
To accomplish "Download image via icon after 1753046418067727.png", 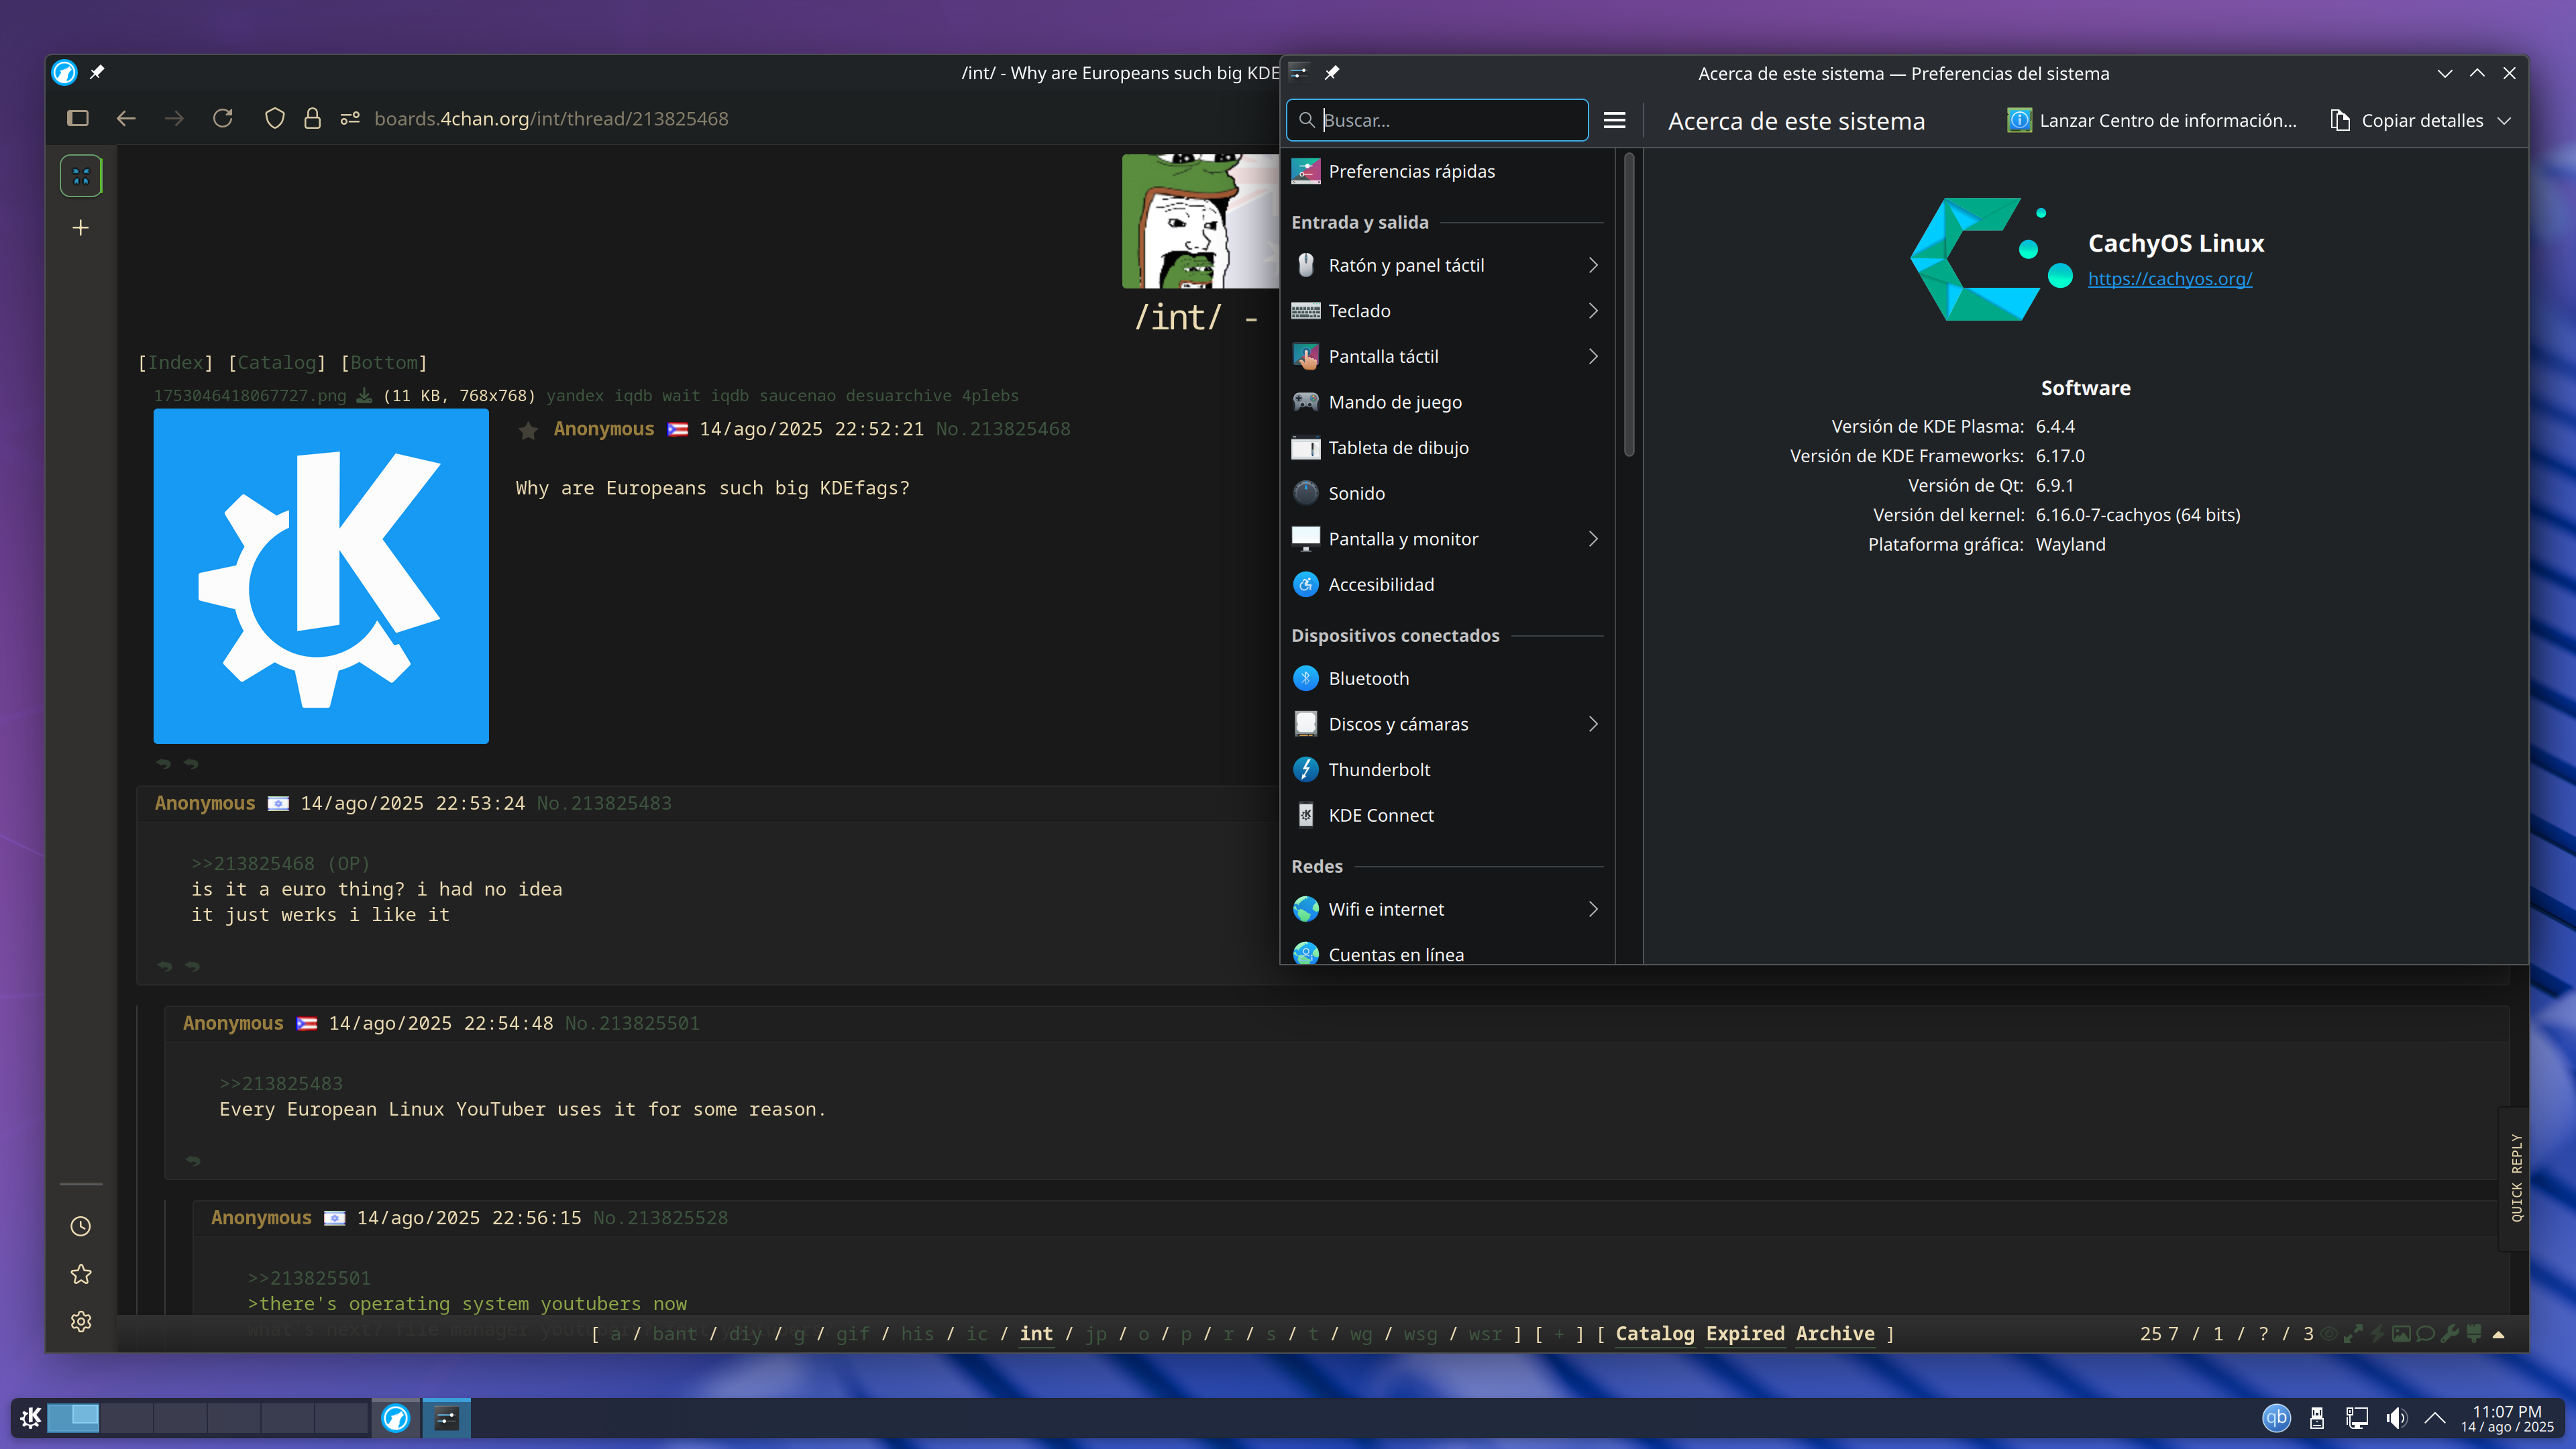I will [x=364, y=396].
